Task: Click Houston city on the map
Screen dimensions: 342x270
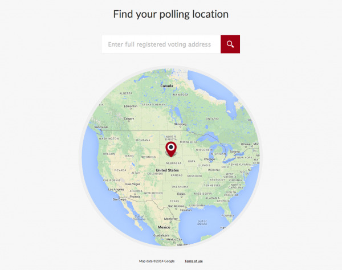Action: pos(186,210)
